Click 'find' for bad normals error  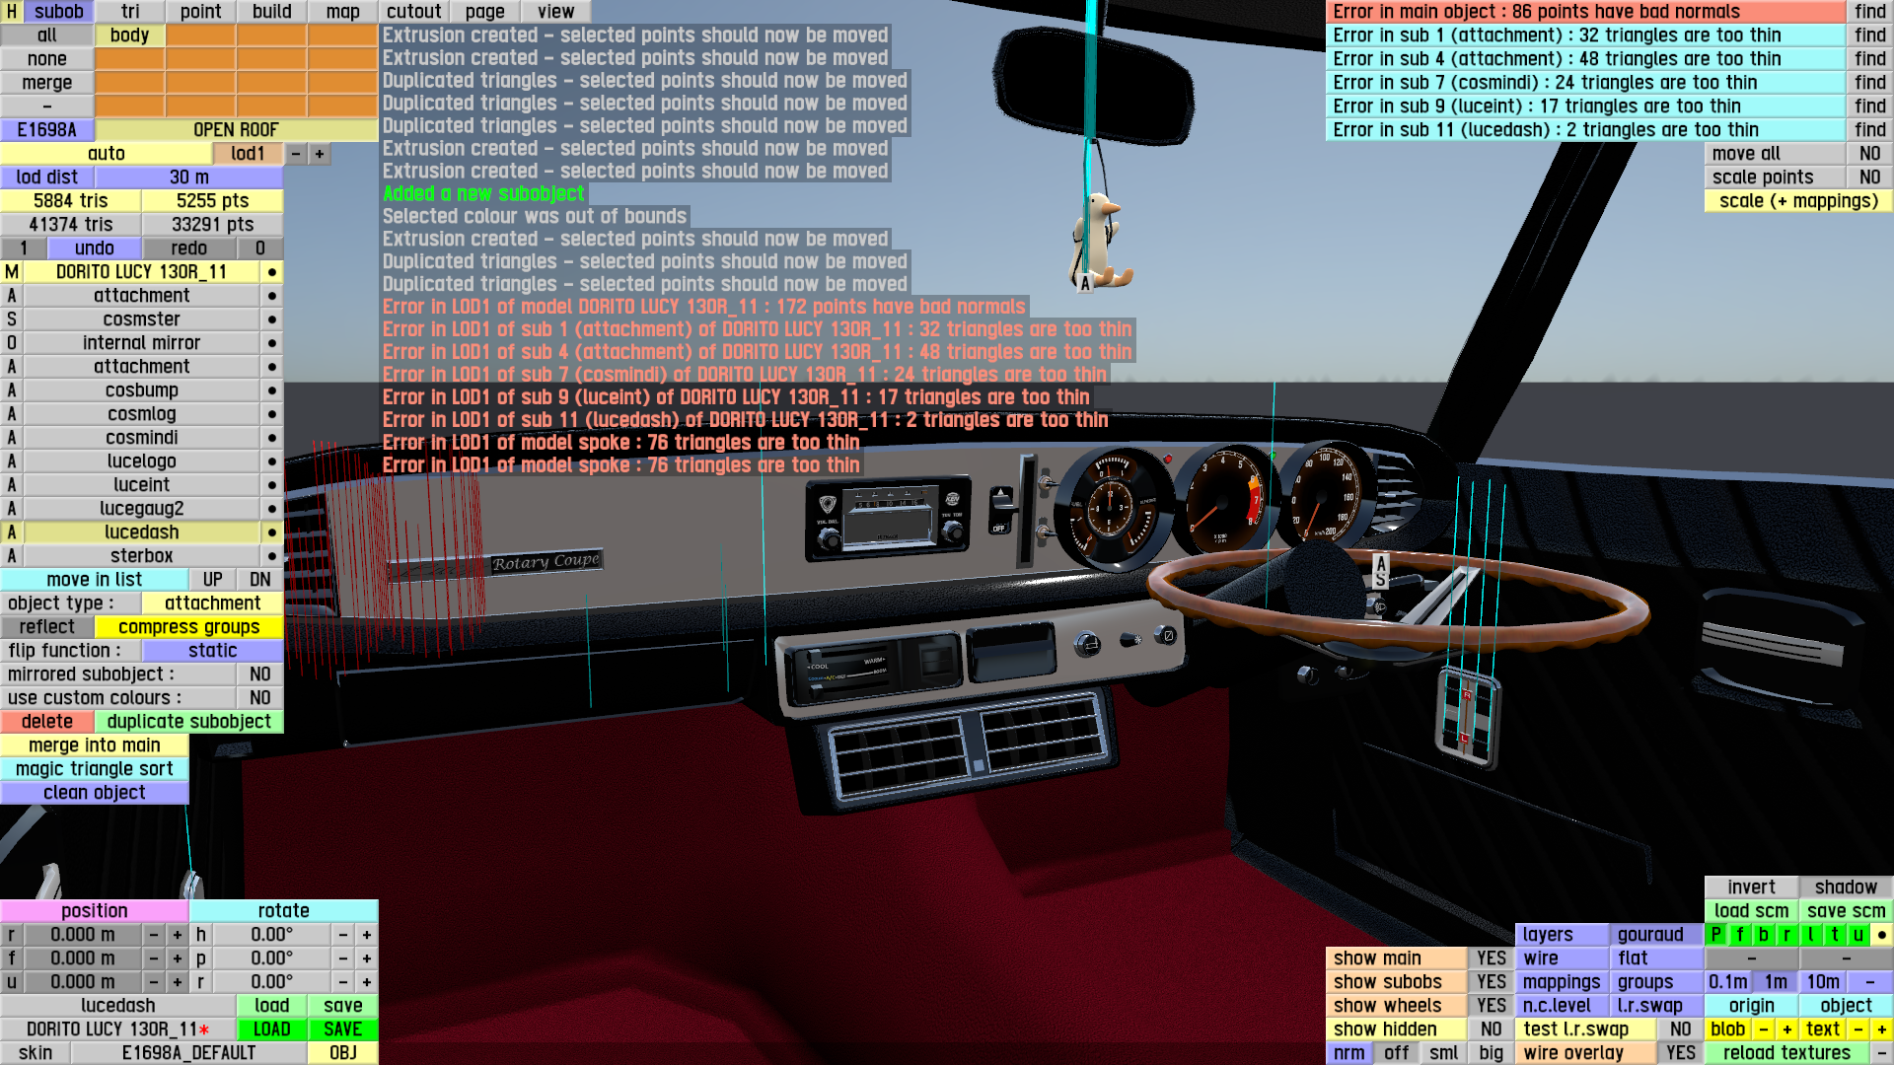click(x=1869, y=12)
